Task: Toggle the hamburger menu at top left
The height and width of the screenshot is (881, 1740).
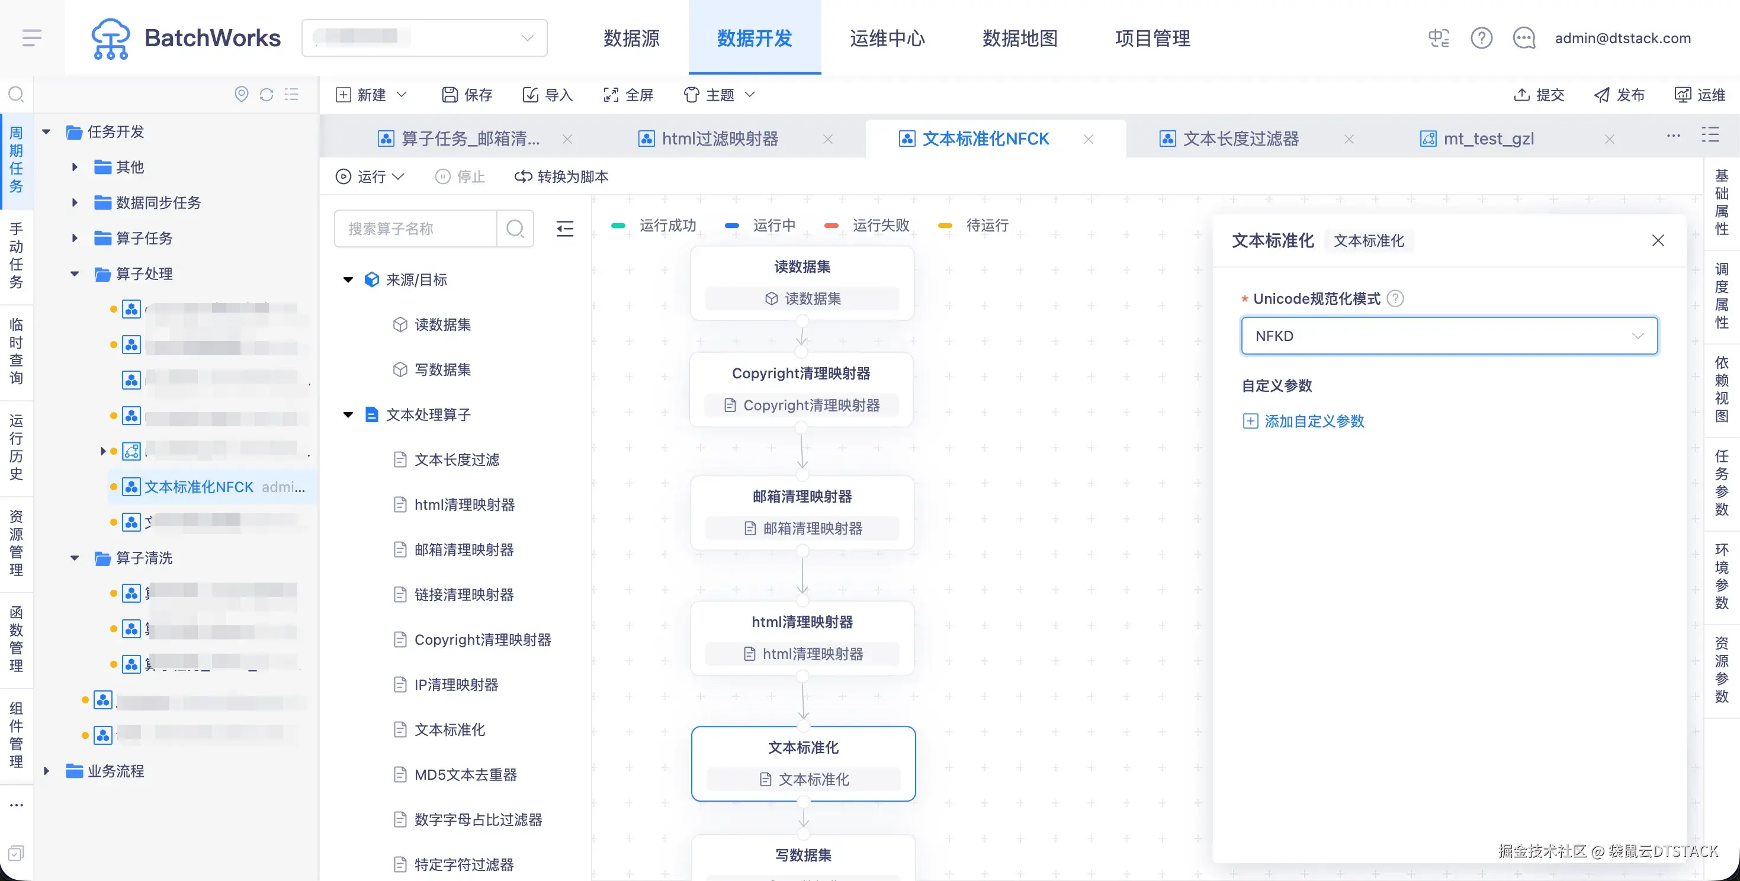Action: (32, 38)
